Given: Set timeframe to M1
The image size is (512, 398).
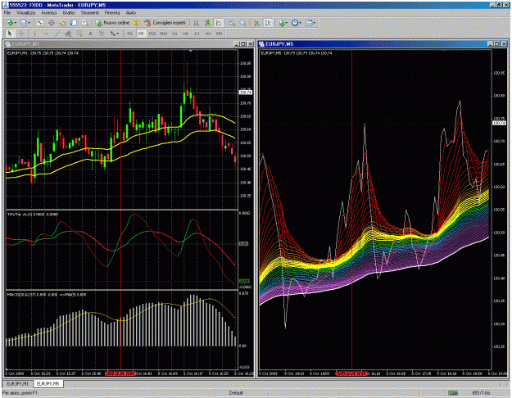Looking at the screenshot, I should point(129,34).
